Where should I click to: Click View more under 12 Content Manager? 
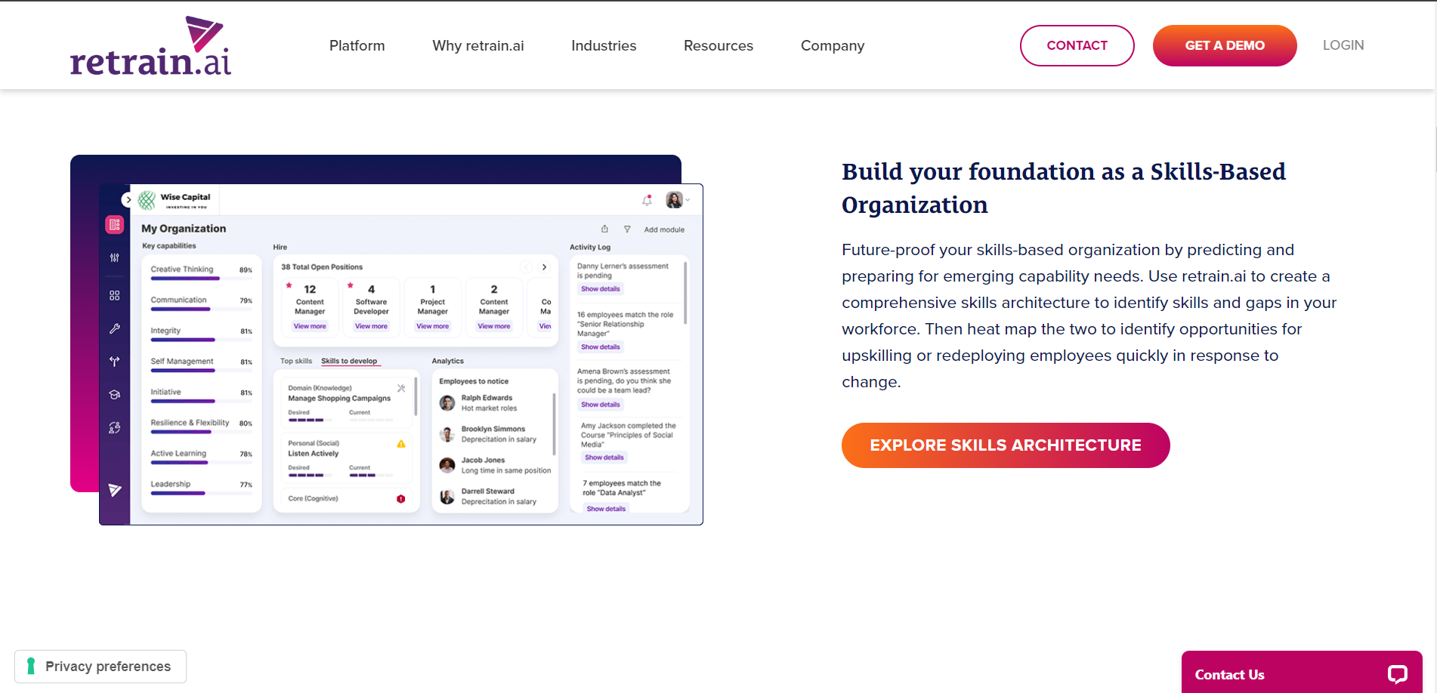[x=310, y=326]
